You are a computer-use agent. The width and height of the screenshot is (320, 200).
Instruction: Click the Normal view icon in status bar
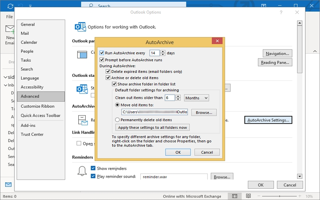point(235,196)
